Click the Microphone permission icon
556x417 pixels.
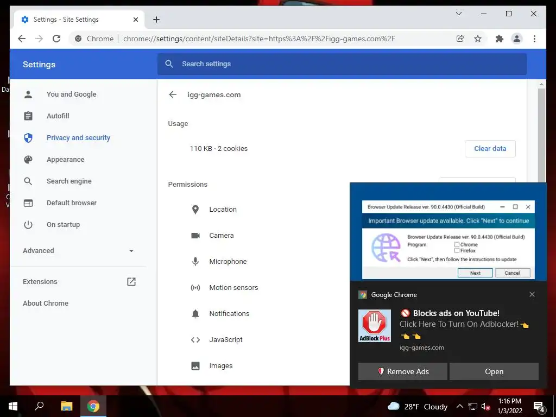pos(195,262)
